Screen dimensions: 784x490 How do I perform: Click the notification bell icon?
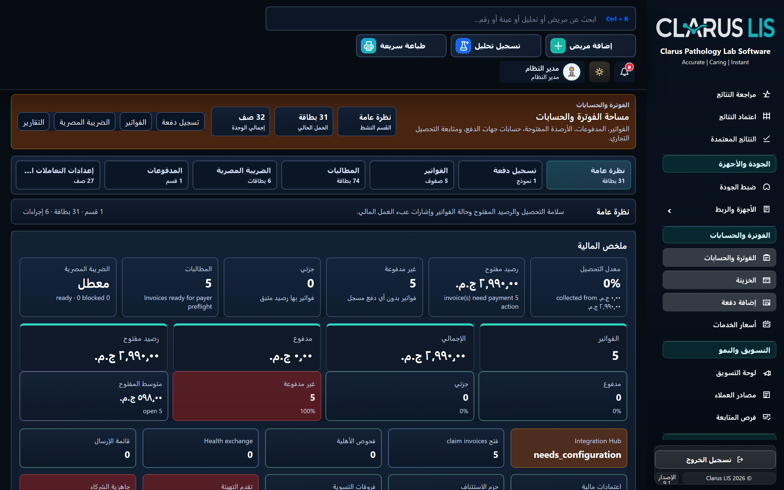(x=624, y=72)
